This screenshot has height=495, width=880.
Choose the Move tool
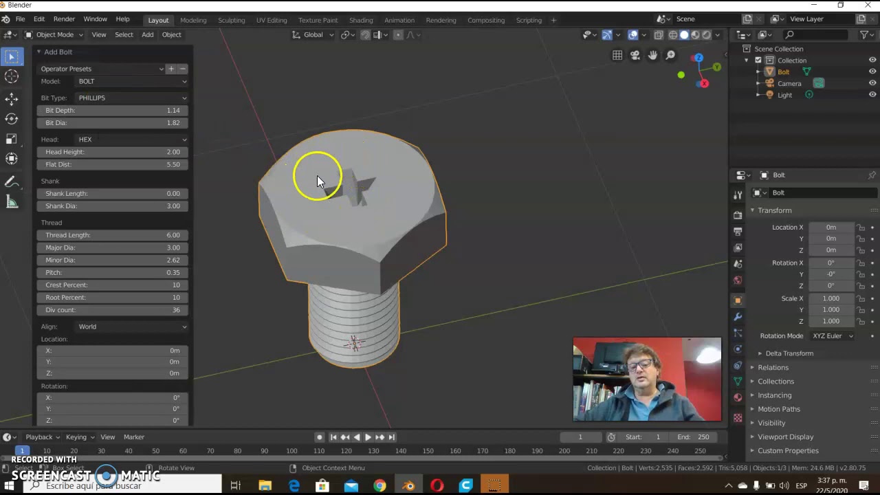tap(12, 99)
